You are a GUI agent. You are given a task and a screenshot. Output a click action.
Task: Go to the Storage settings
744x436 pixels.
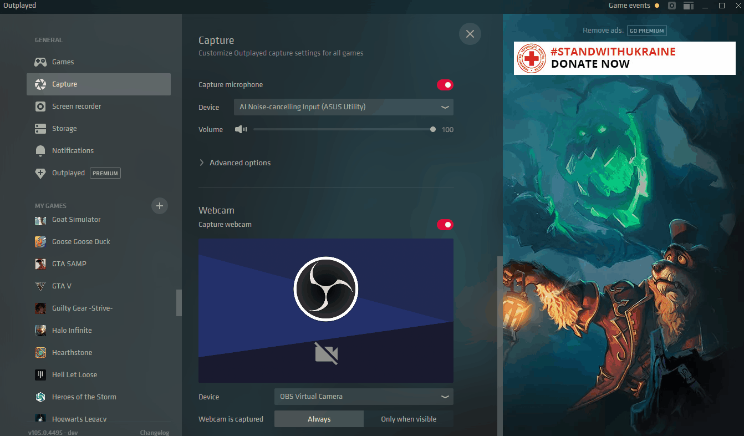coord(99,129)
